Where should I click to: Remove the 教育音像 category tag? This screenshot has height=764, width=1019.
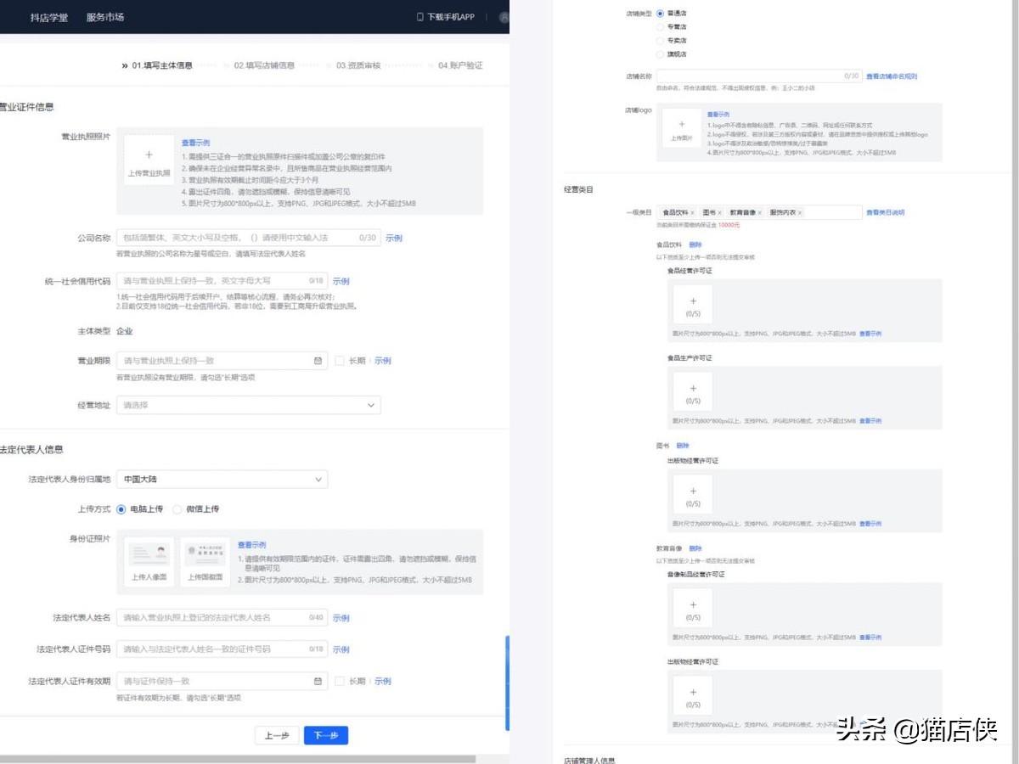[x=759, y=212]
